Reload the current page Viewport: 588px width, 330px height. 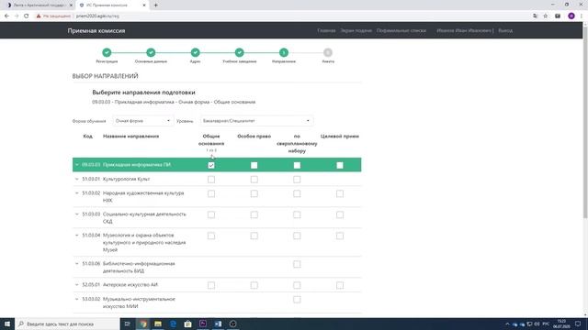pos(27,16)
